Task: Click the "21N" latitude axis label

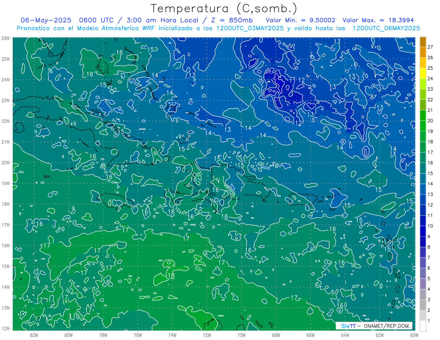Action: point(5,142)
